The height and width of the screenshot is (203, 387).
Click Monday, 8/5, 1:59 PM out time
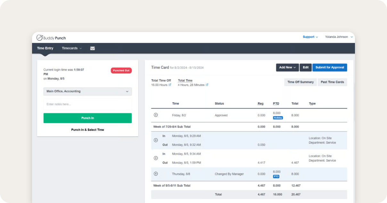[x=186, y=163]
